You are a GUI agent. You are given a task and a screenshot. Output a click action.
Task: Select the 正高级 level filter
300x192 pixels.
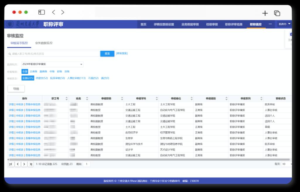click(x=33, y=71)
